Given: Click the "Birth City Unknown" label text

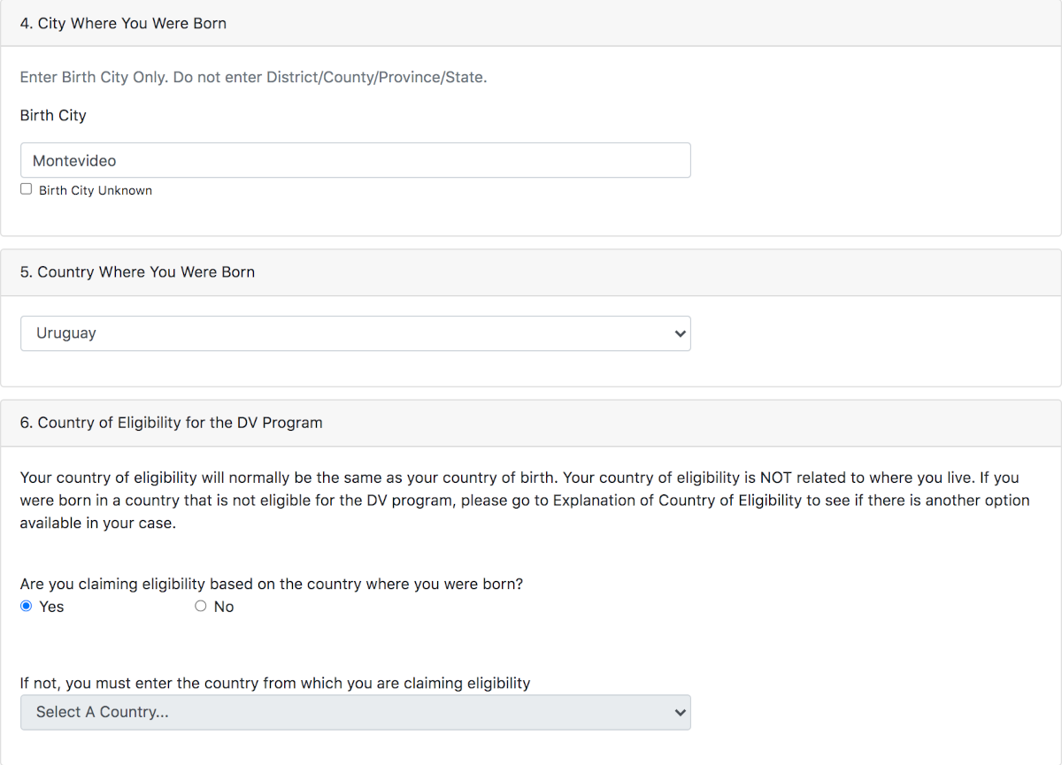Looking at the screenshot, I should (x=96, y=190).
